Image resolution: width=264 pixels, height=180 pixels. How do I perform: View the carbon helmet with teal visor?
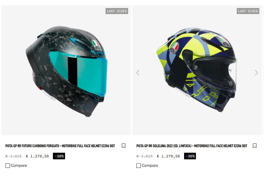coord(66,71)
